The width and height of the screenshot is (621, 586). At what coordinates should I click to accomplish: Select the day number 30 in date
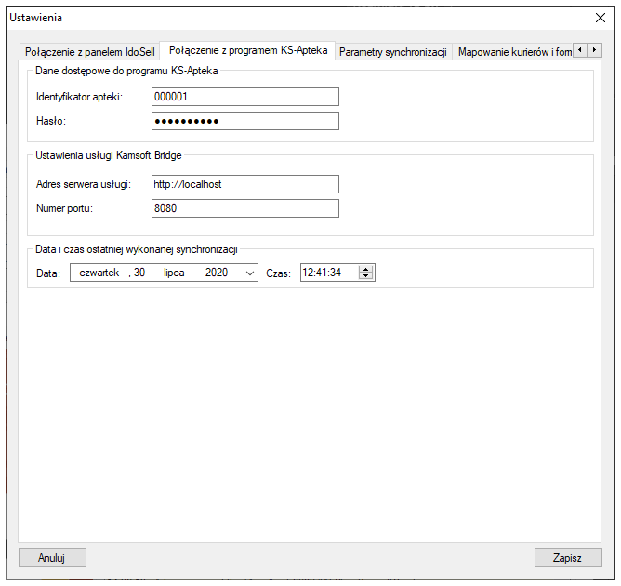(139, 273)
